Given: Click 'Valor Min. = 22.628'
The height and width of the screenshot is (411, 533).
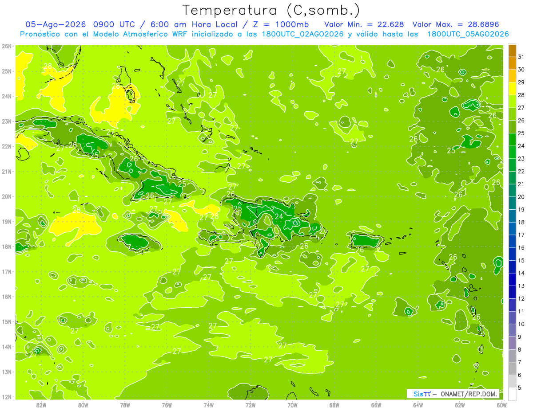Looking at the screenshot, I should pos(364,24).
